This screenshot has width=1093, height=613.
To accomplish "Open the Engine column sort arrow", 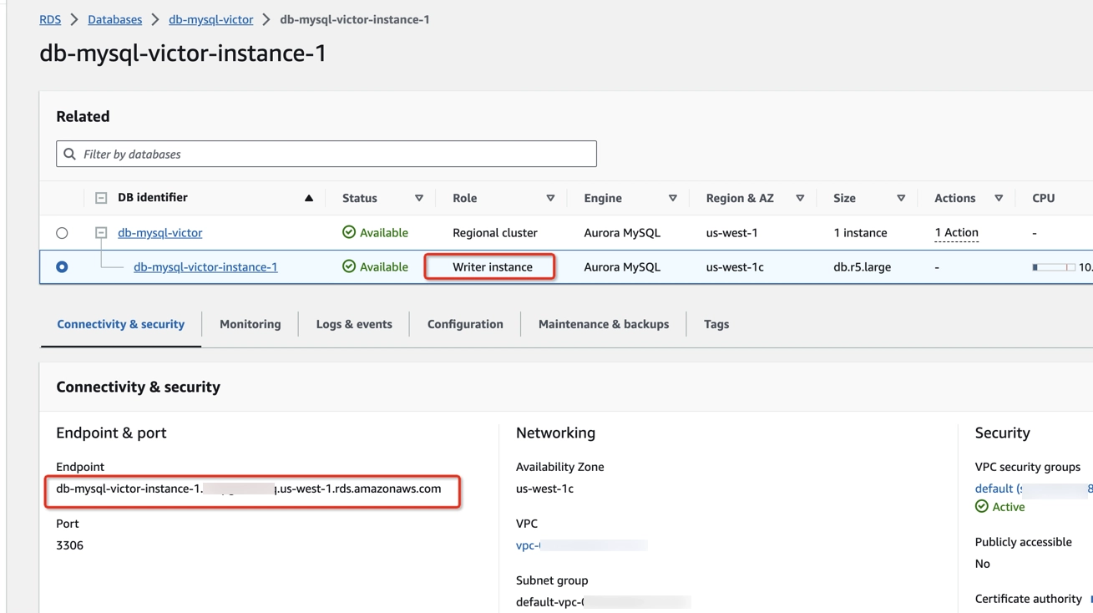I will 672,198.
